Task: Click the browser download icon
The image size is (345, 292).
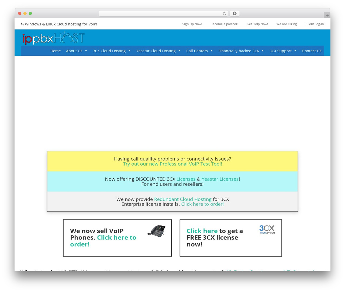Action: (x=234, y=13)
